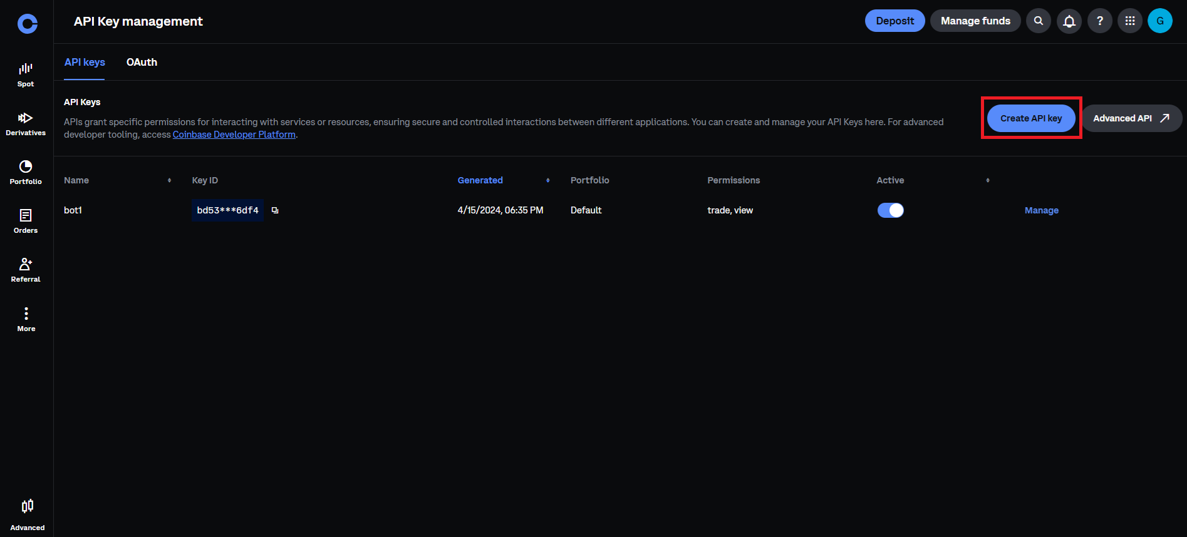This screenshot has height=537, width=1187.
Task: Open the Coinbase Developer Platform link
Action: tap(234, 135)
